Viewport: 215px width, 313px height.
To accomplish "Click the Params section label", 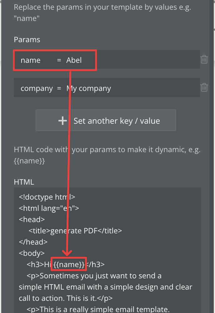I will [x=27, y=40].
